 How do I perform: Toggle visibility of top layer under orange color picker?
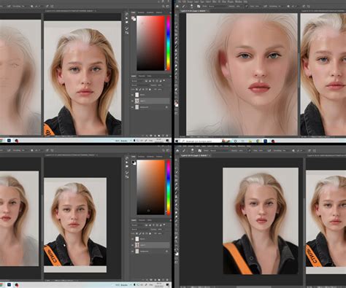click(x=133, y=239)
